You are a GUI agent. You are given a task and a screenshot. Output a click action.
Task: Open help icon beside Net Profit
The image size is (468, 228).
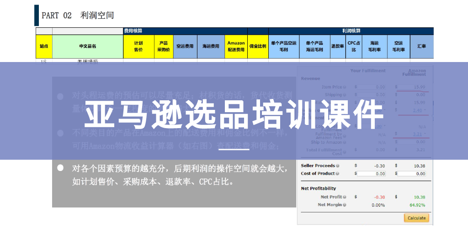point(345,197)
